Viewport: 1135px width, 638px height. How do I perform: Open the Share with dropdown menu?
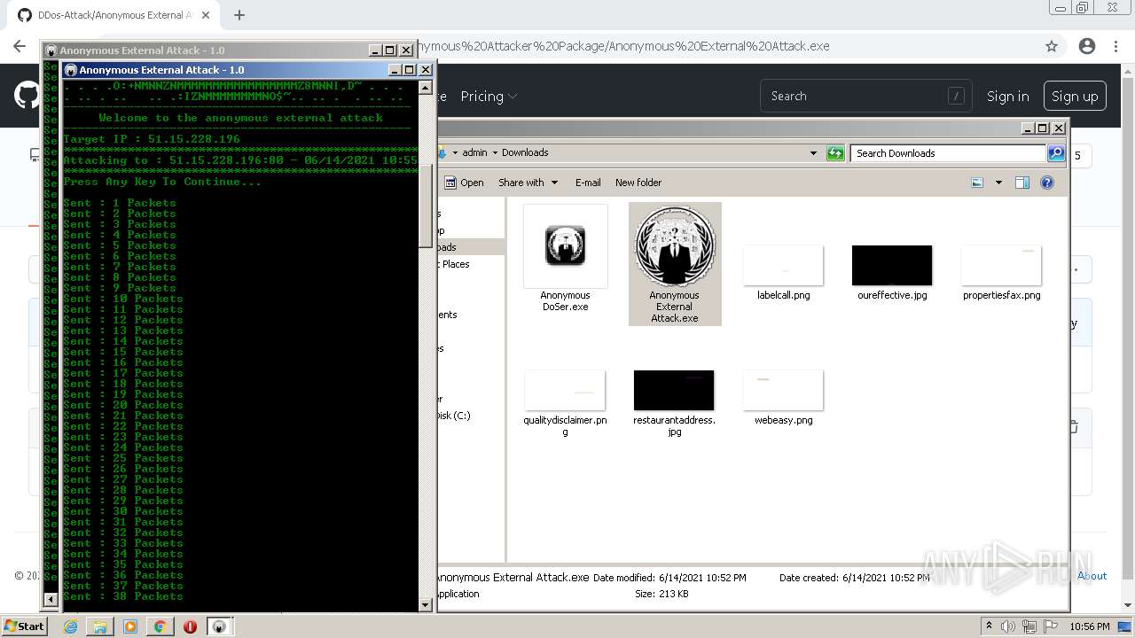pos(528,183)
